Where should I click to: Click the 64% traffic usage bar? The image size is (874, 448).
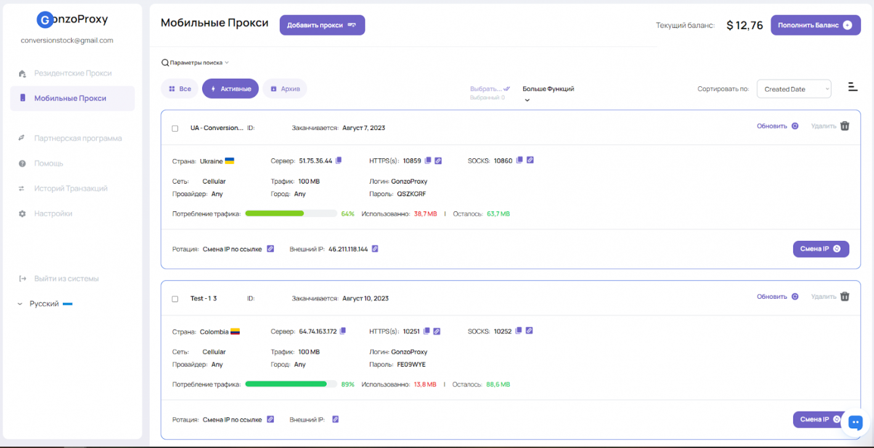tap(291, 213)
